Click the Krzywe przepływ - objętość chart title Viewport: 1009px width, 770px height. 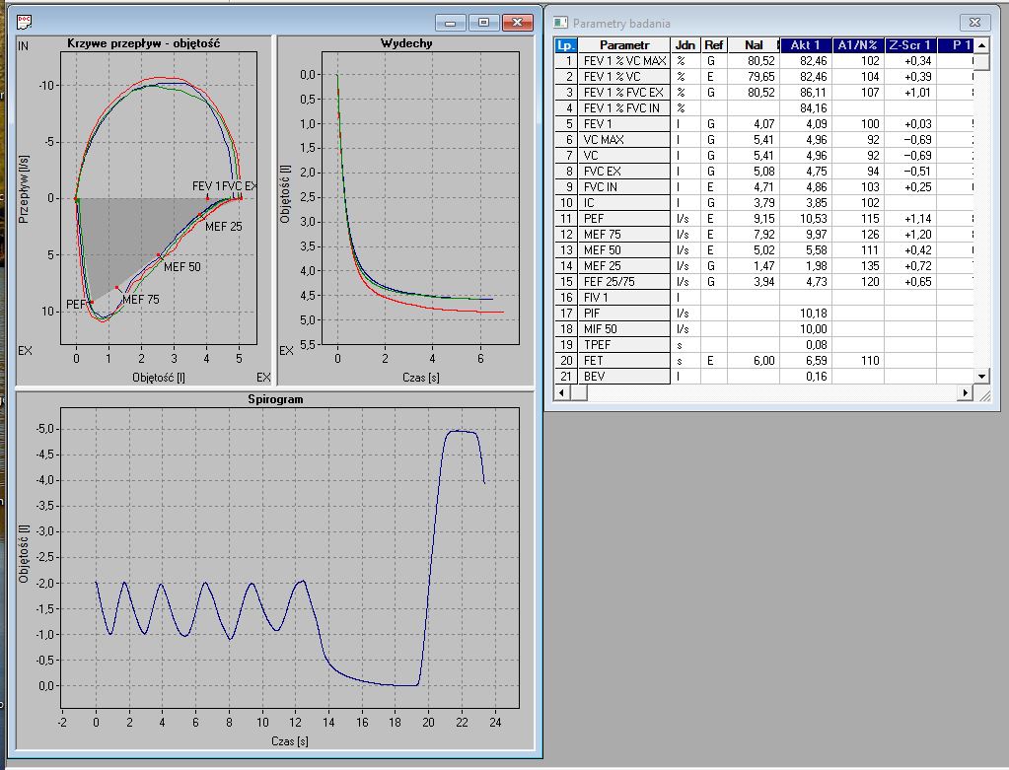[143, 43]
